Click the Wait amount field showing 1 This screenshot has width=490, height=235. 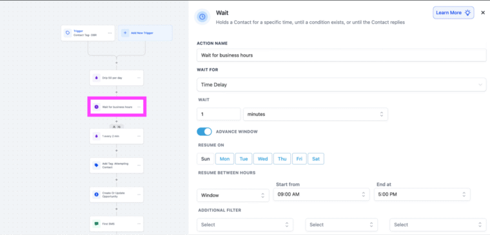(x=219, y=114)
